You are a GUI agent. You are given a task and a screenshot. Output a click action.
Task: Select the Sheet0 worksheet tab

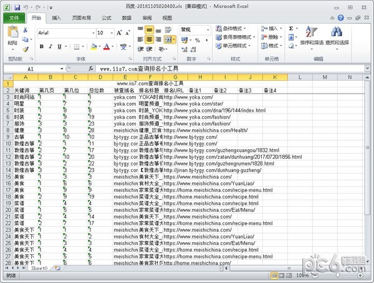coord(39,268)
